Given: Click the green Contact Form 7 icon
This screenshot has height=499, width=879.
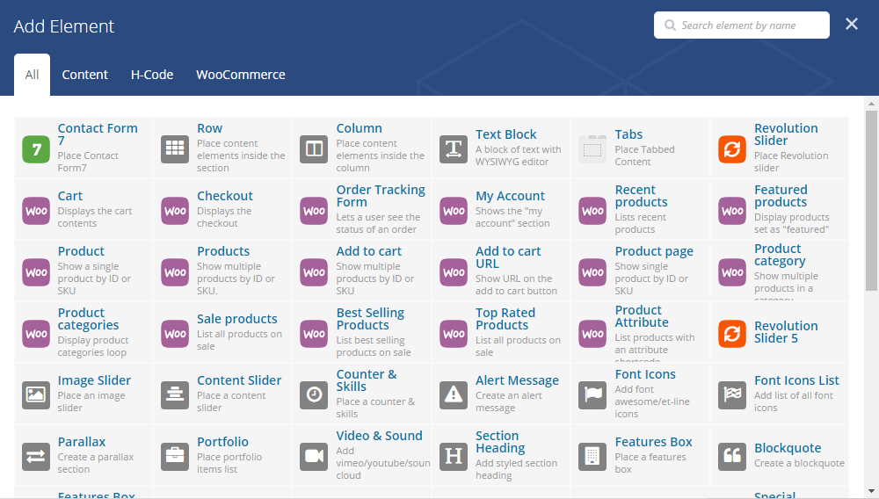Looking at the screenshot, I should [x=36, y=149].
